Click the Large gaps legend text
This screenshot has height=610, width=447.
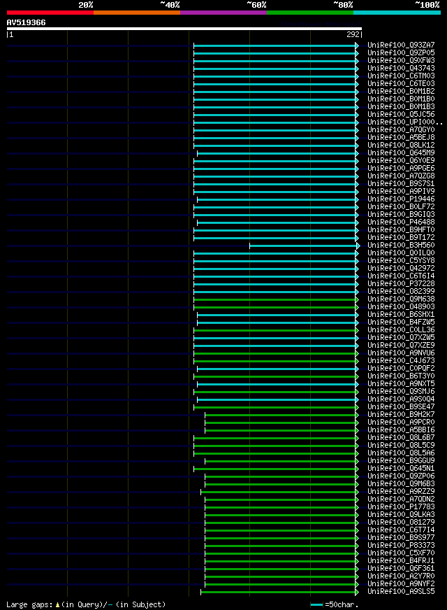pyautogui.click(x=86, y=604)
